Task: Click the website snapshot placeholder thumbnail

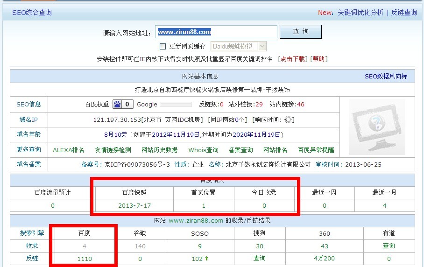Action: click(377, 127)
